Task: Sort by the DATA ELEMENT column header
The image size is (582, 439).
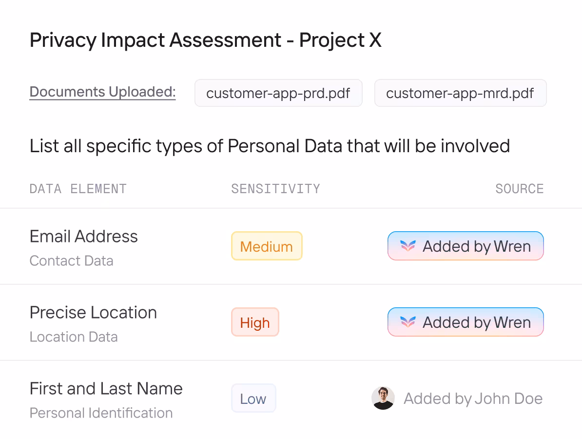Action: (78, 189)
